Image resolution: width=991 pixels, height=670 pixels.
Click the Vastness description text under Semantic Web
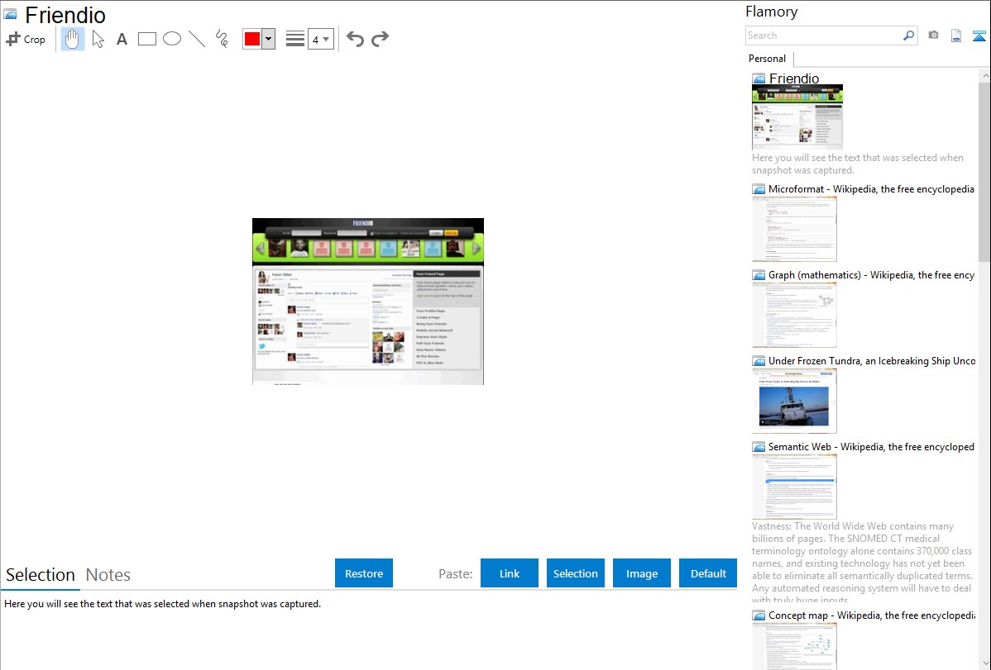(x=862, y=563)
